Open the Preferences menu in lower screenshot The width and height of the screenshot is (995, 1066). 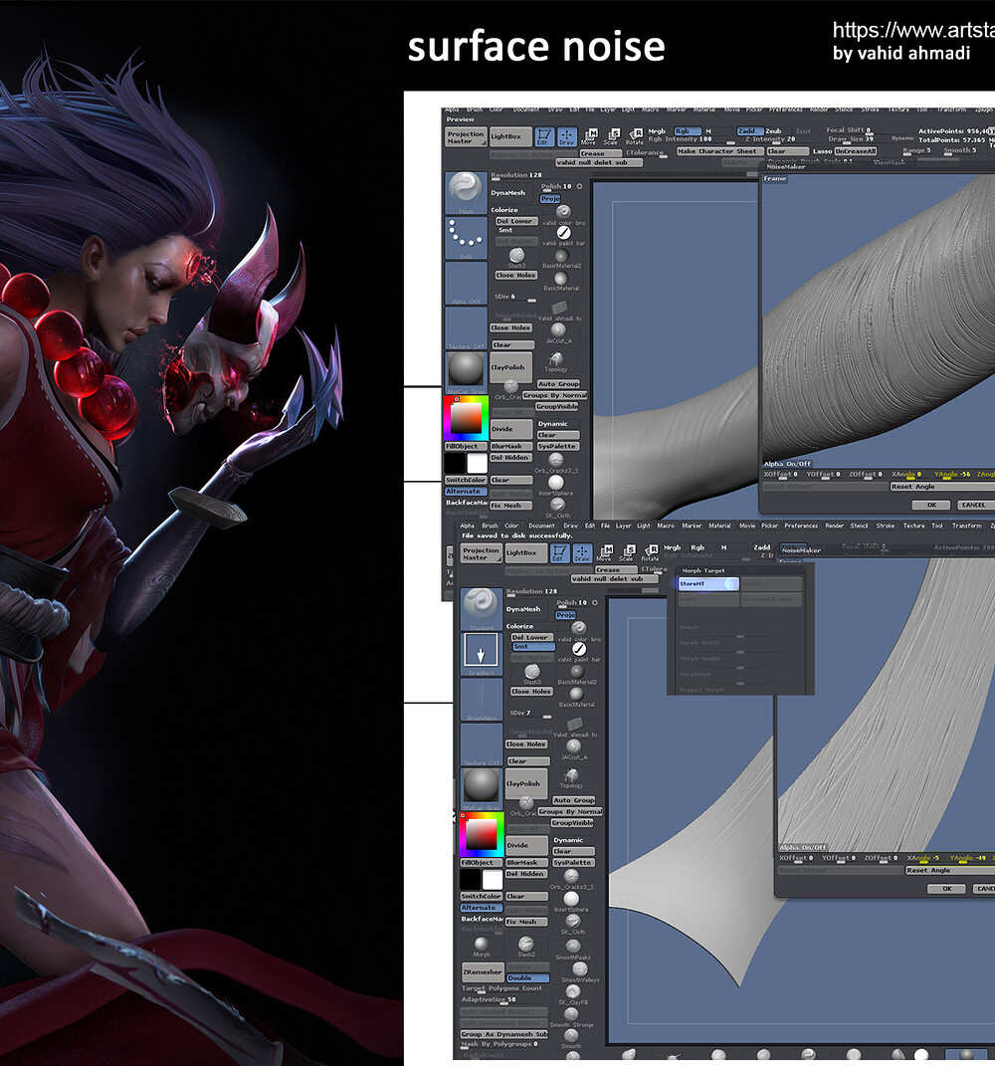pyautogui.click(x=801, y=526)
